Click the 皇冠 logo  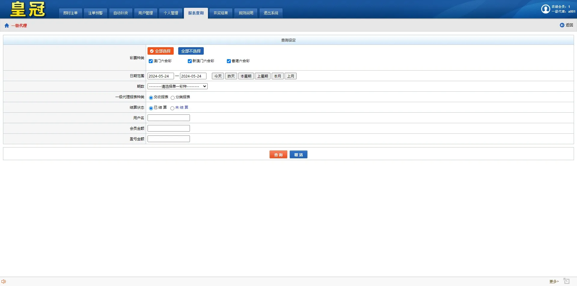[x=28, y=9]
